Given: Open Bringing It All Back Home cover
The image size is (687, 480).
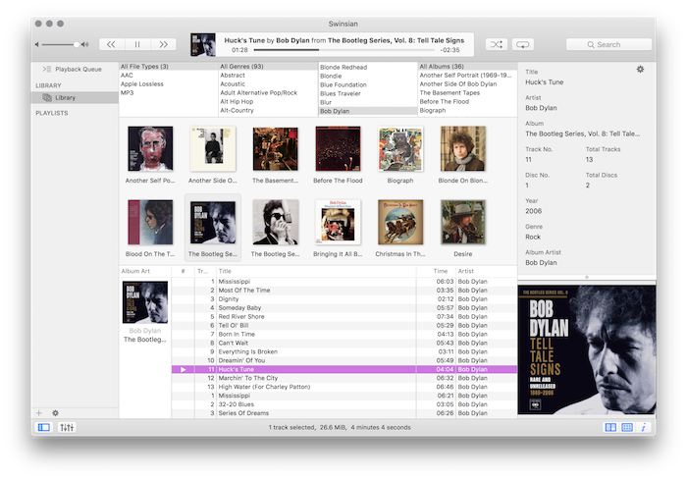Looking at the screenshot, I should 338,222.
